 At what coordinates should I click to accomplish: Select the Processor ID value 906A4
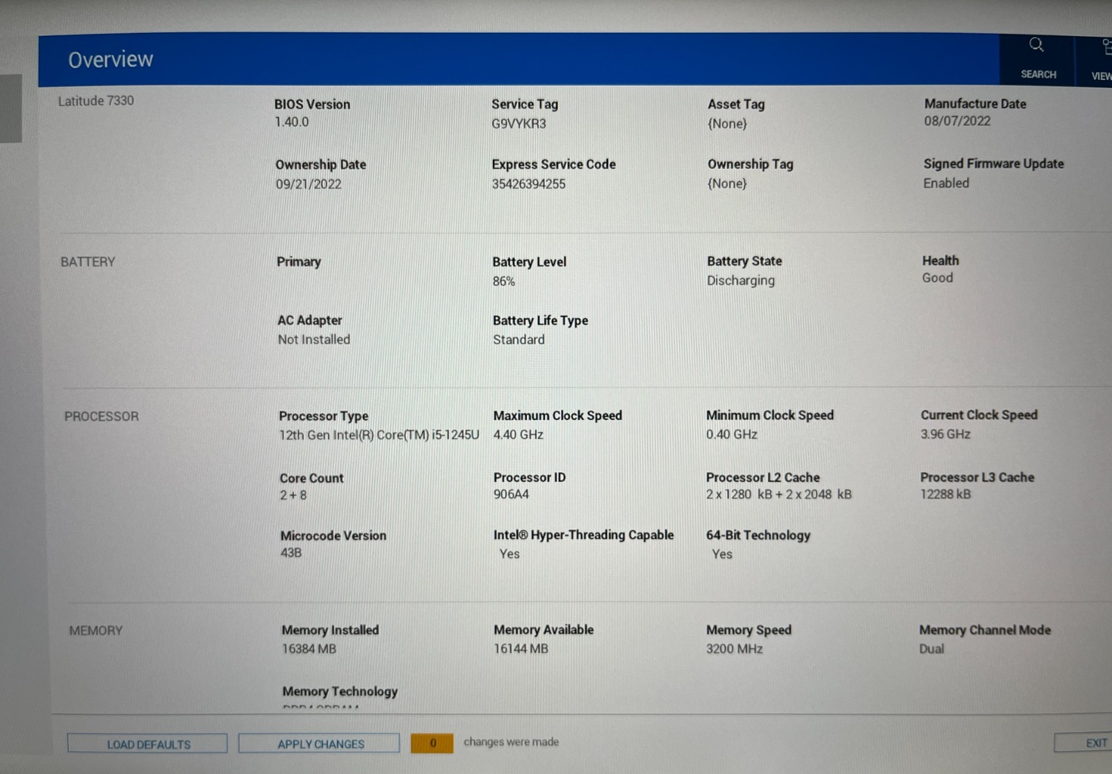(511, 494)
